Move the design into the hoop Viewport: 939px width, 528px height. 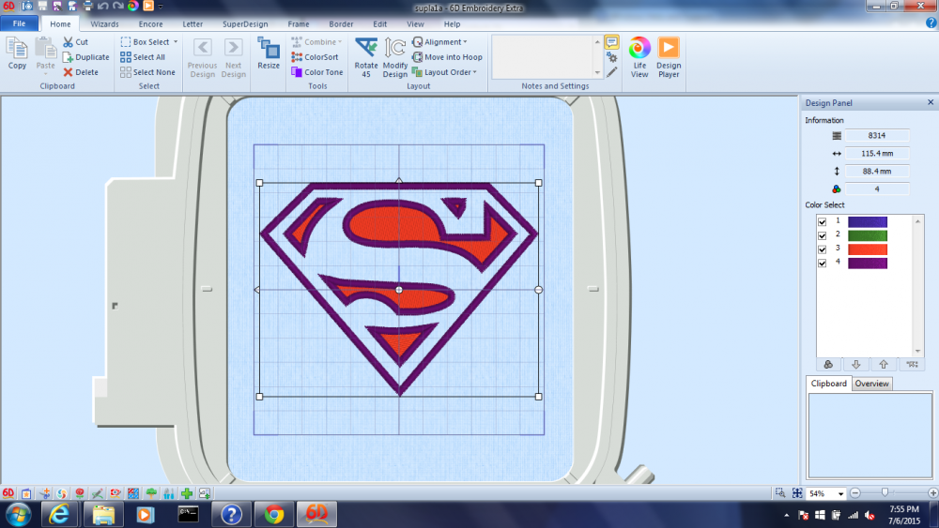tap(447, 57)
